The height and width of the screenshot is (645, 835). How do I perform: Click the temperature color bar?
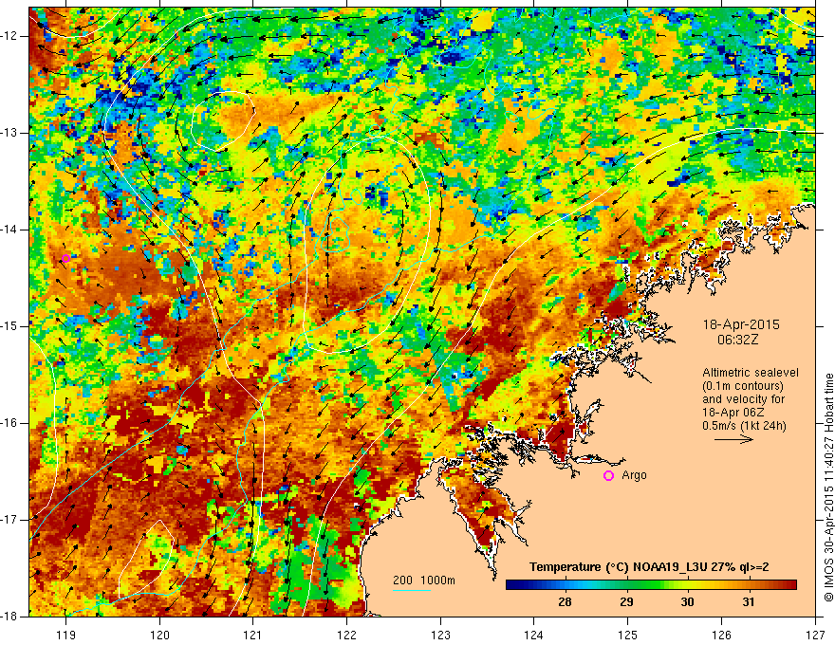[x=651, y=585]
